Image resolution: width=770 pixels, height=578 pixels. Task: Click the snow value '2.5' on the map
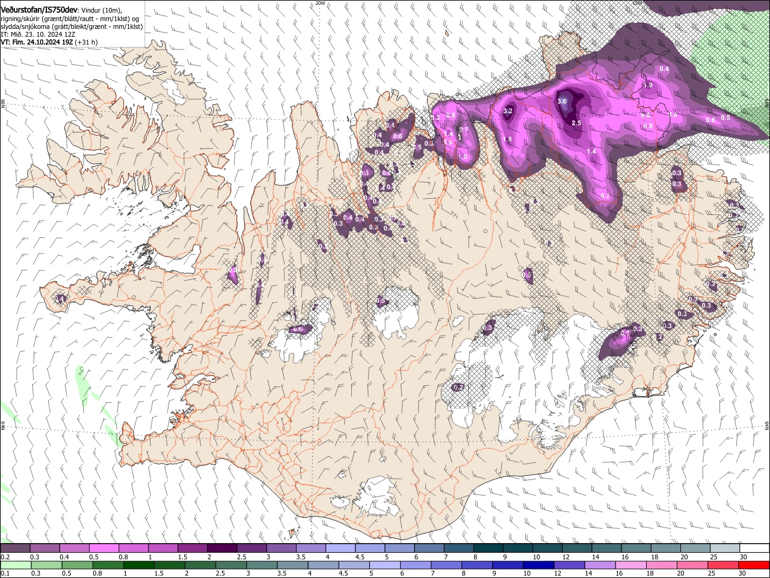point(577,123)
